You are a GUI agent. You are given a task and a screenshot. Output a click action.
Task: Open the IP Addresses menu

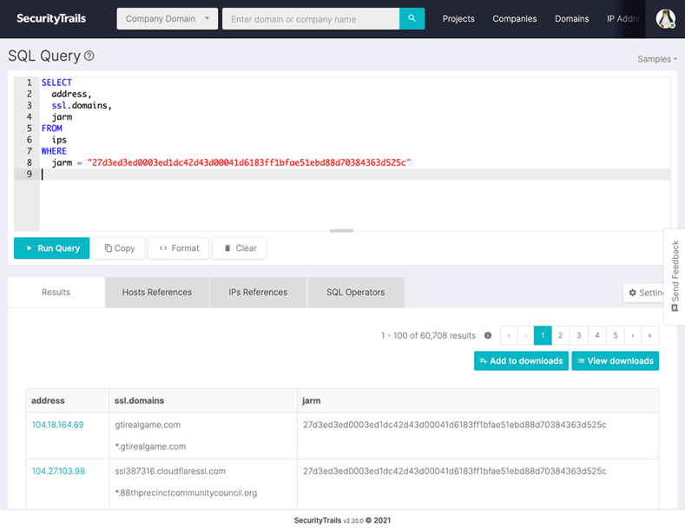623,19
